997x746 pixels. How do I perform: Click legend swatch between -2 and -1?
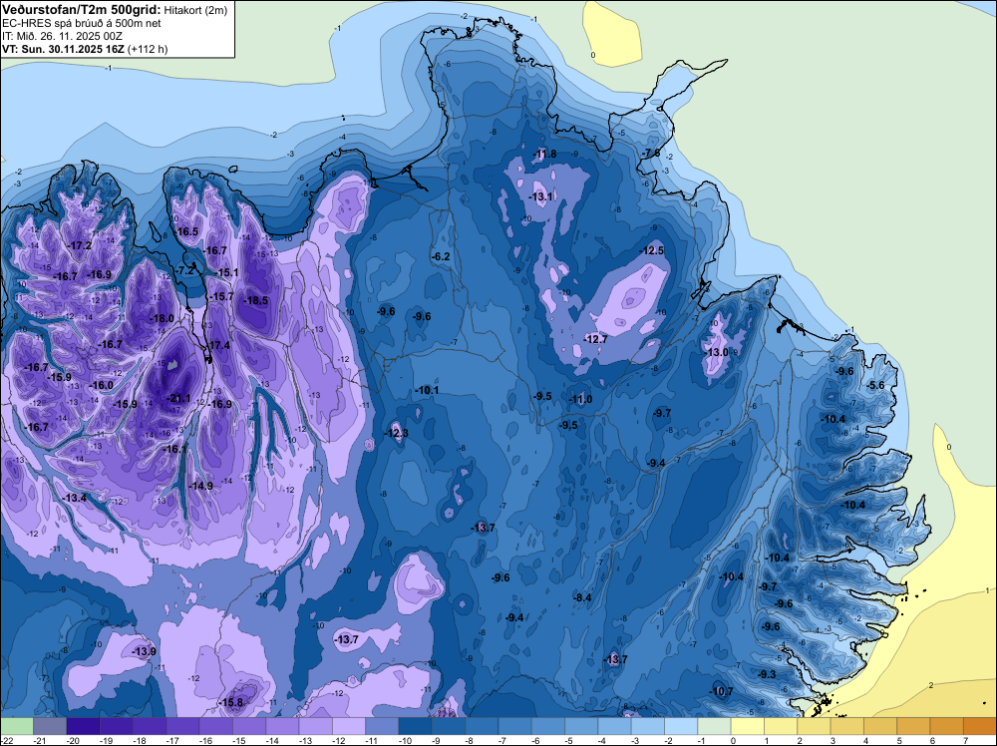point(681,726)
